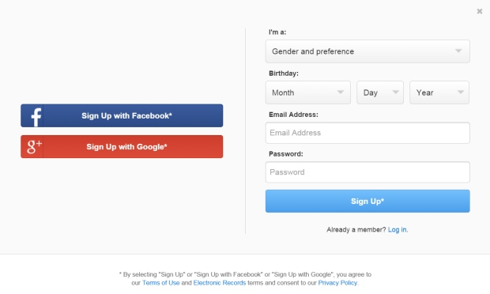Choose Sign Up with Google
Viewport: 490px width, 294px height.
coord(122,146)
